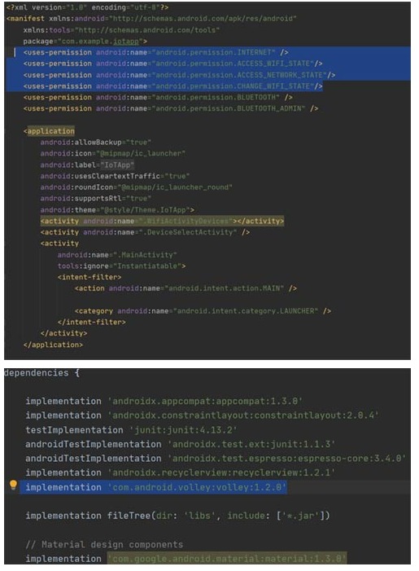Screen dimensions: 419x571
Task: Click the WifiActivityDevices activity line
Action: tap(162, 221)
